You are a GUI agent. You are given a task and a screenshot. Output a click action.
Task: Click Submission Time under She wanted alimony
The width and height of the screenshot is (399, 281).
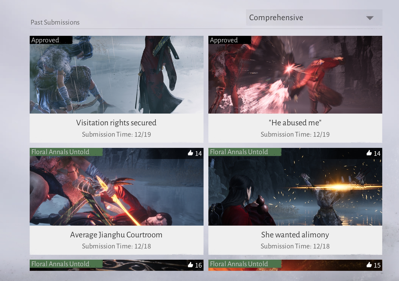[295, 246]
